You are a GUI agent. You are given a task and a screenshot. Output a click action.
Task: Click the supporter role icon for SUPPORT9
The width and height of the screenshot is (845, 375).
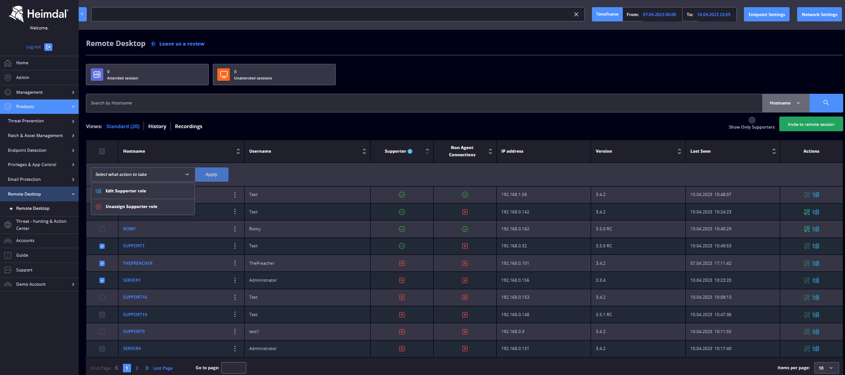pos(816,332)
